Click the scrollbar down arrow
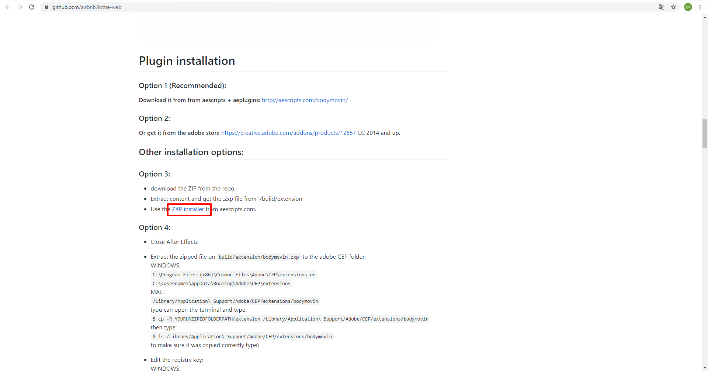Image resolution: width=708 pixels, height=371 pixels. [705, 368]
